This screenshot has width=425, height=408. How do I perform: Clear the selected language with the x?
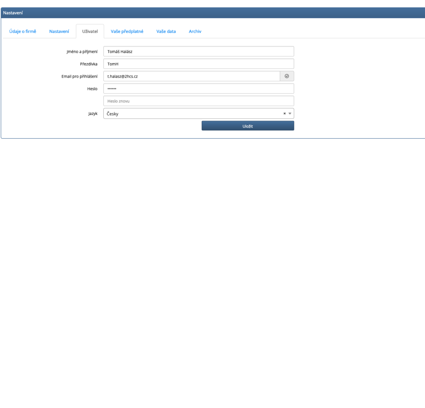click(284, 114)
